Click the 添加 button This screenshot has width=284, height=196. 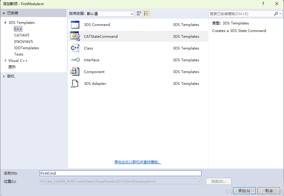tap(244, 191)
